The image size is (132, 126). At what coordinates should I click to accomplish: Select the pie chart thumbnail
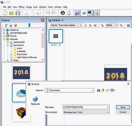(x=19, y=93)
